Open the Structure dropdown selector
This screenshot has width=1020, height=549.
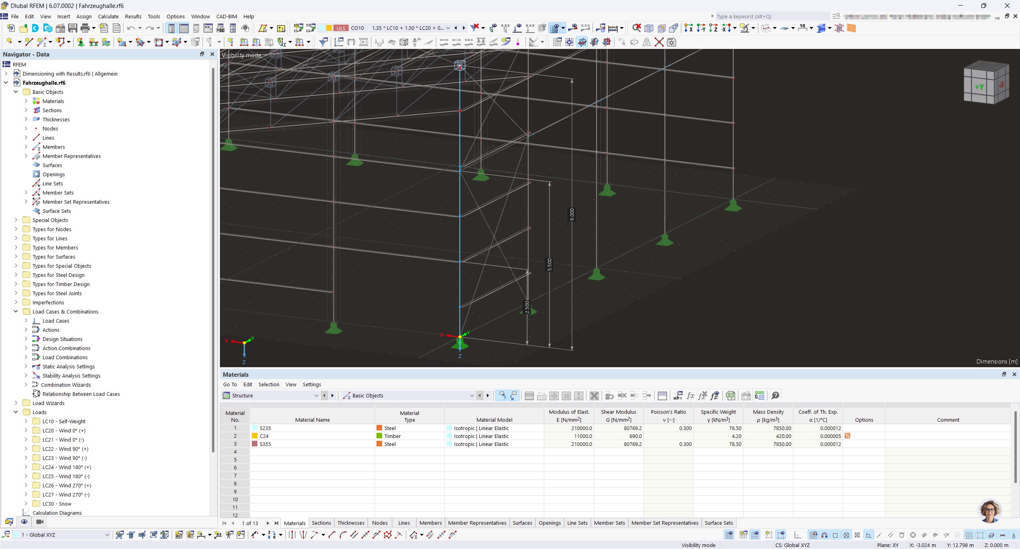click(x=316, y=395)
